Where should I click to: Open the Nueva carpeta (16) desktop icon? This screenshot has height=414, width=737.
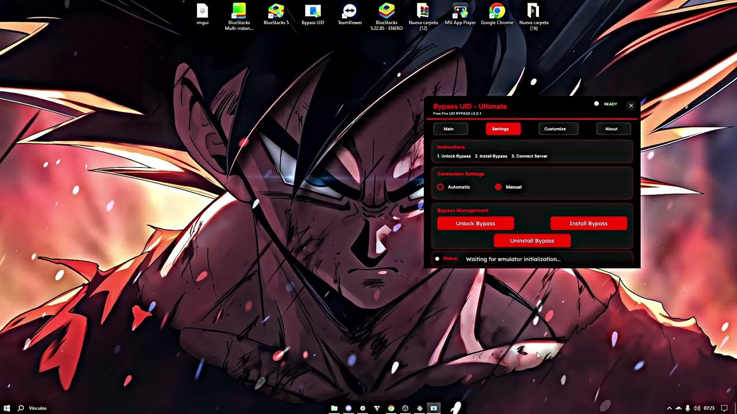[534, 17]
